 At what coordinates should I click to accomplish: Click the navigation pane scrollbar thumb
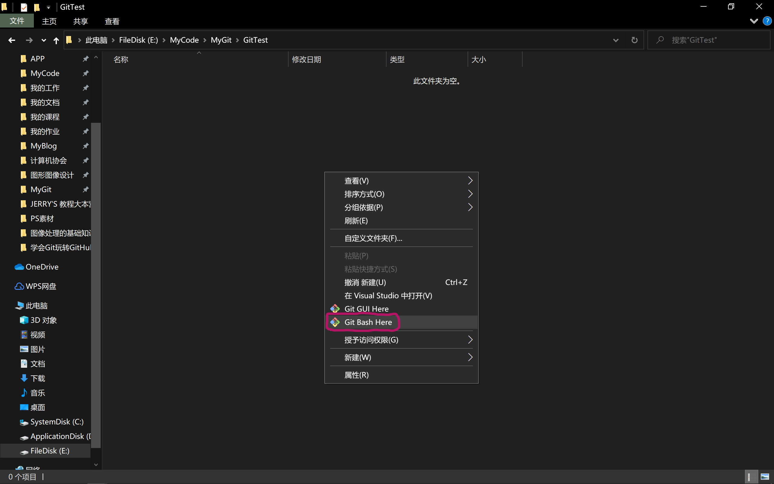pyautogui.click(x=96, y=285)
